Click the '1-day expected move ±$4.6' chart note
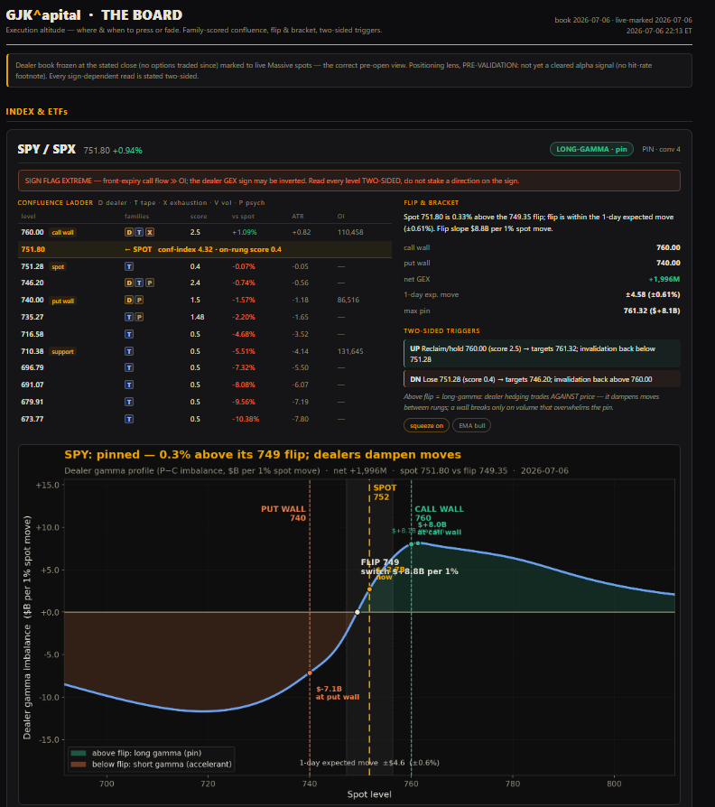715x807 pixels. coord(369,763)
